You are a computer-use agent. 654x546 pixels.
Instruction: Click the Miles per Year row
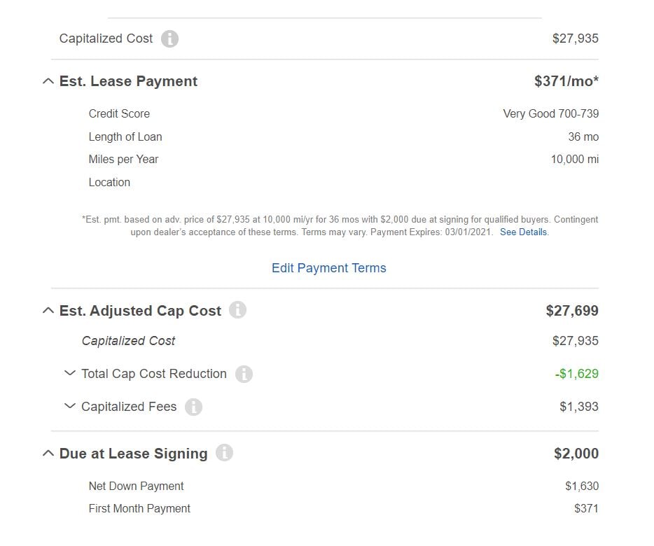(343, 160)
